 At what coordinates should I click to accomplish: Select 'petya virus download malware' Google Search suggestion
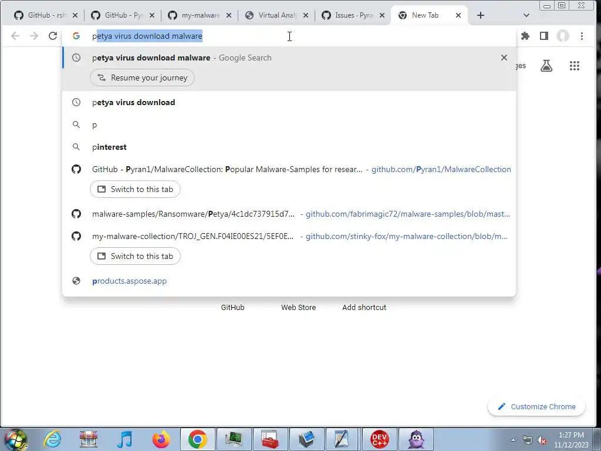289,58
